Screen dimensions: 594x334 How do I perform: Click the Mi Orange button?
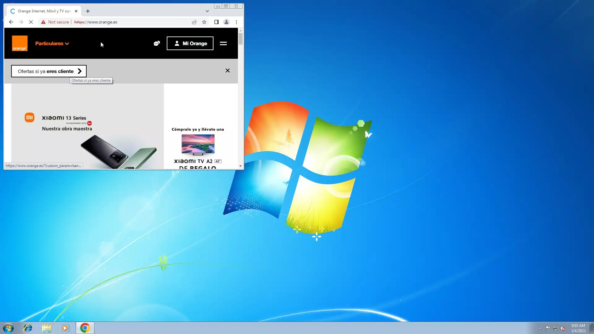click(x=190, y=43)
